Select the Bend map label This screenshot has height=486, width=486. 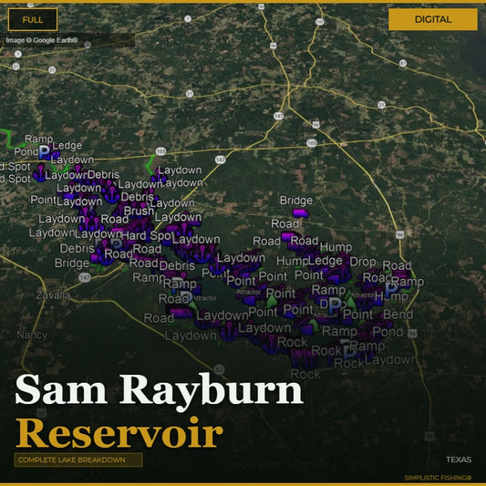point(398,315)
